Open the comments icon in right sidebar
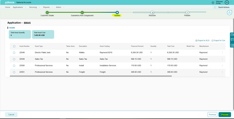The width and height of the screenshot is (234, 119). click(232, 40)
